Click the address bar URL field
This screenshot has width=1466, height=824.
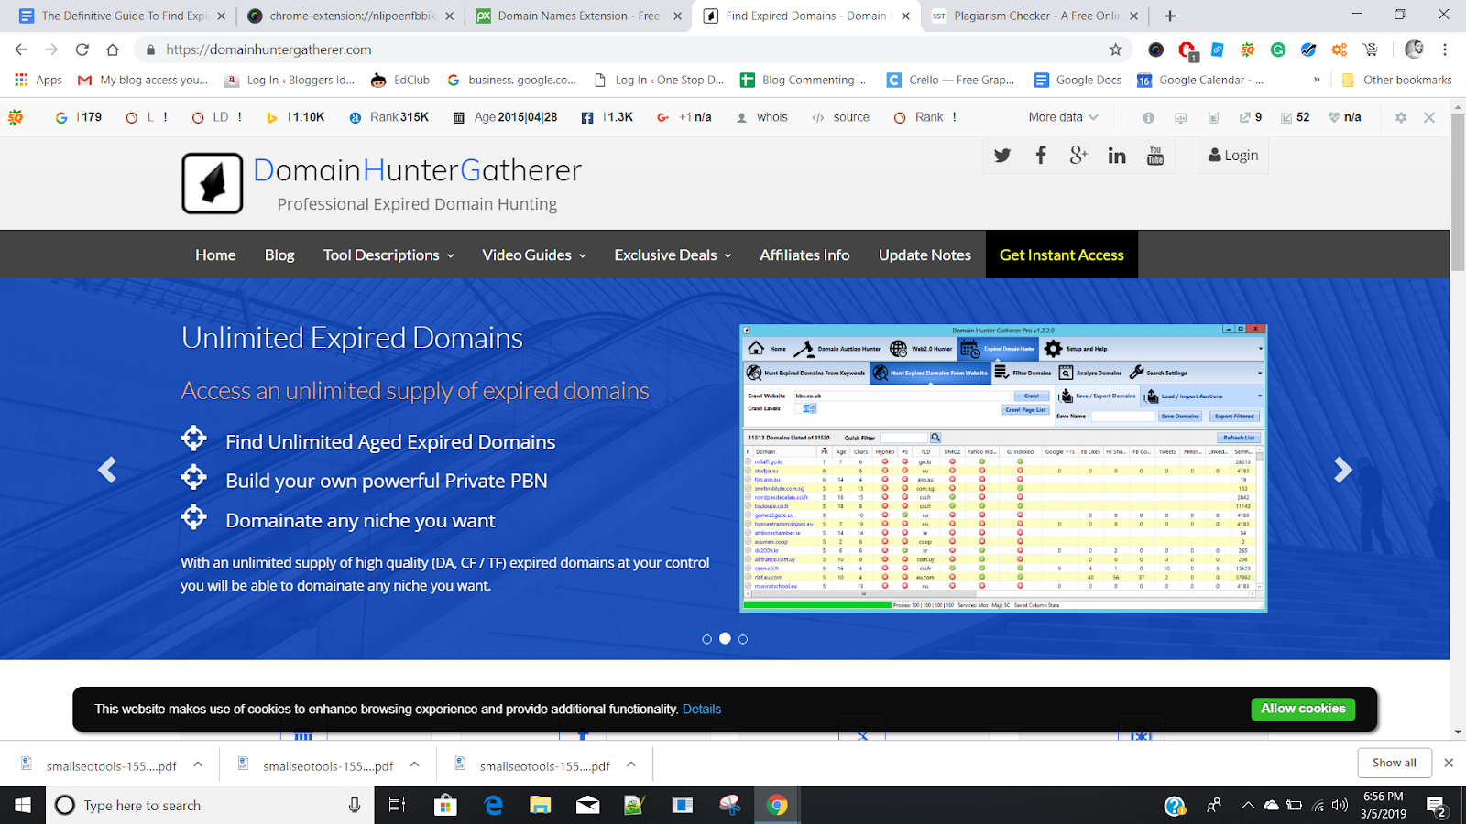click(632, 49)
